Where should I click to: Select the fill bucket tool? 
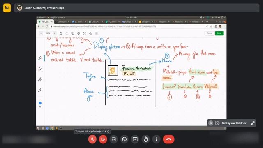coord(90,33)
